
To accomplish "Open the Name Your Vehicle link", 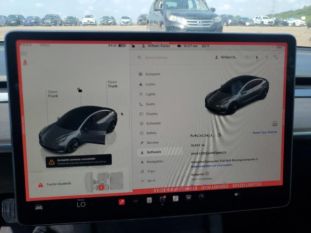I will pos(265,133).
